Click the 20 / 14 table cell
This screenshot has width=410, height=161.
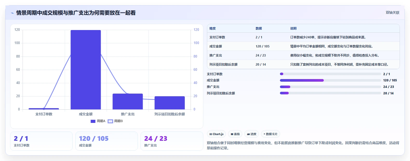(x=261, y=65)
